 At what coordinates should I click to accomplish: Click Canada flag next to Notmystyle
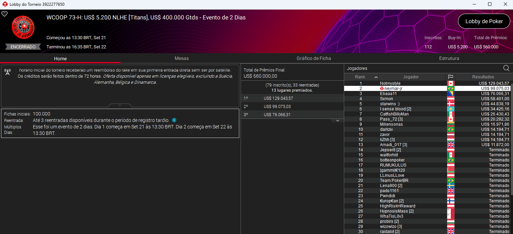[x=450, y=83]
